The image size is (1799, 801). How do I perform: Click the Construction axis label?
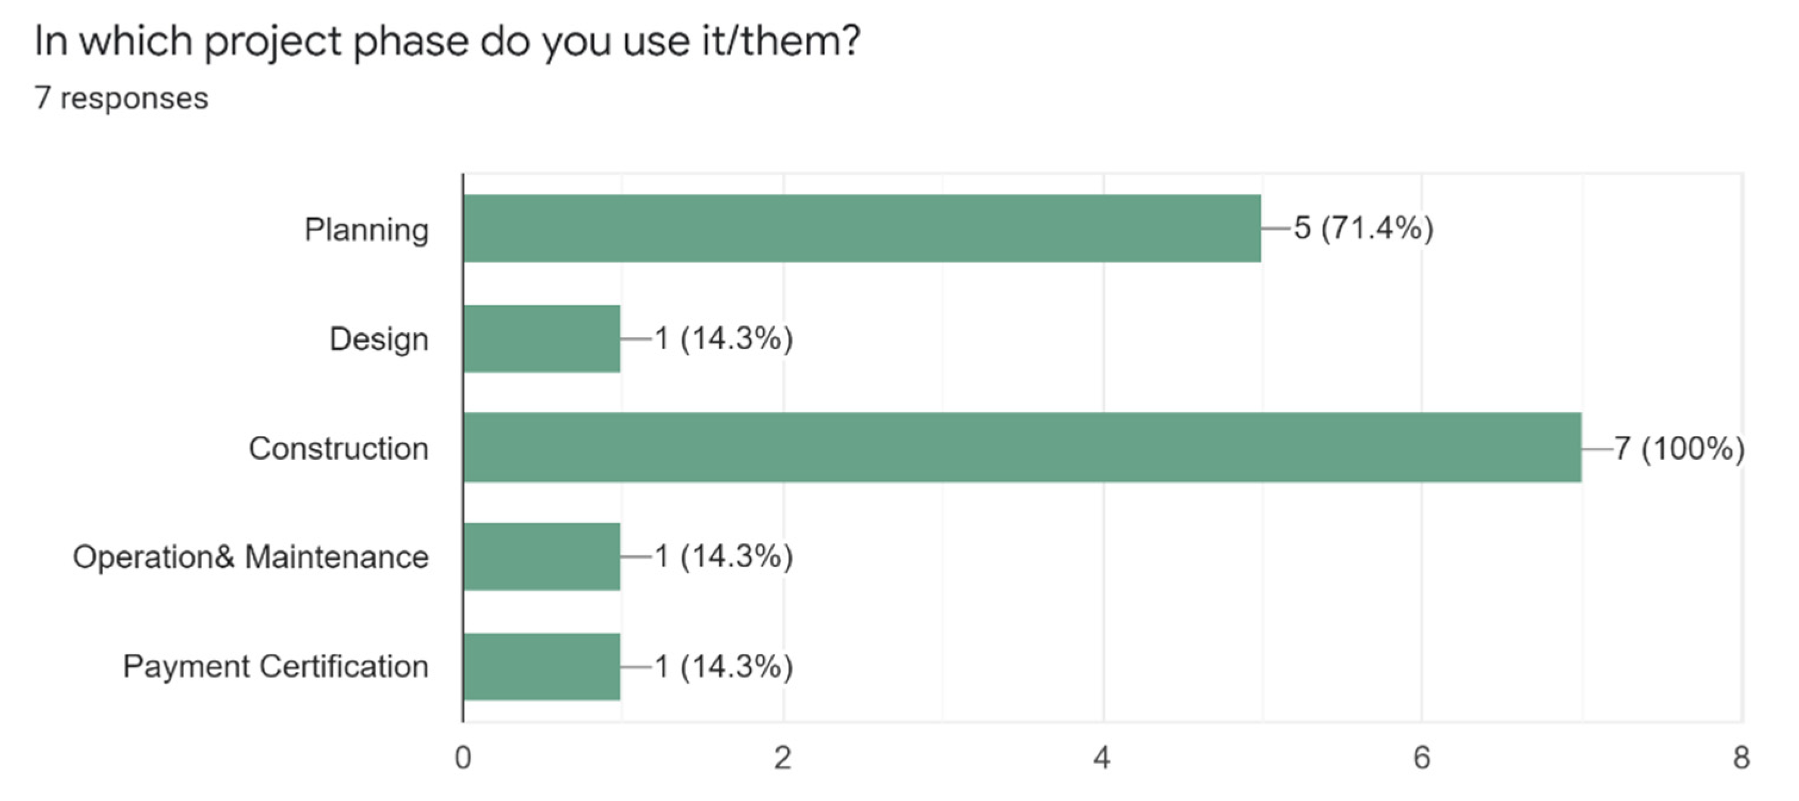pyautogui.click(x=339, y=448)
